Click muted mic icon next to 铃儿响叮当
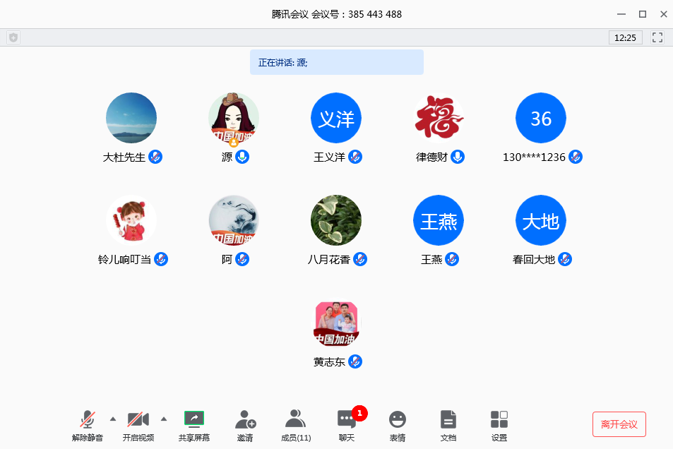 (161, 259)
